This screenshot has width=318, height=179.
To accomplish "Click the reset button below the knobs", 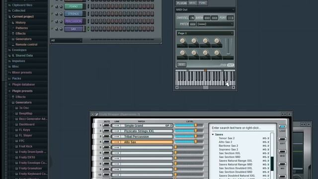I will (181, 65).
